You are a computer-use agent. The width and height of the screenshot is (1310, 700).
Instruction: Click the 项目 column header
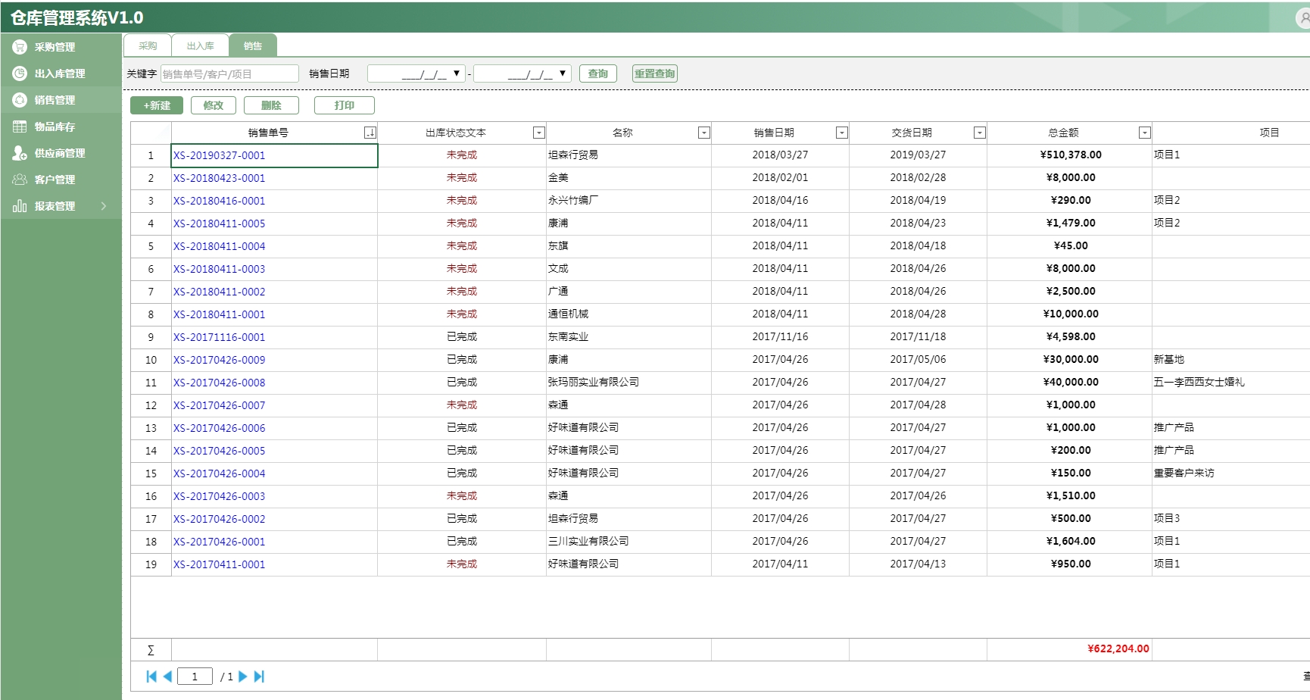click(1231, 133)
